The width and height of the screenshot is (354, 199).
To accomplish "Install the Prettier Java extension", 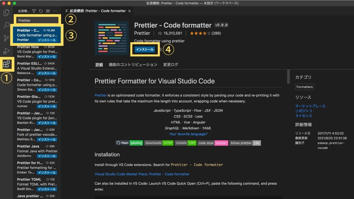I will coord(47,156).
